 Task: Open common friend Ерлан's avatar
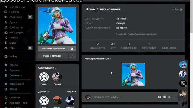click(x=44, y=77)
